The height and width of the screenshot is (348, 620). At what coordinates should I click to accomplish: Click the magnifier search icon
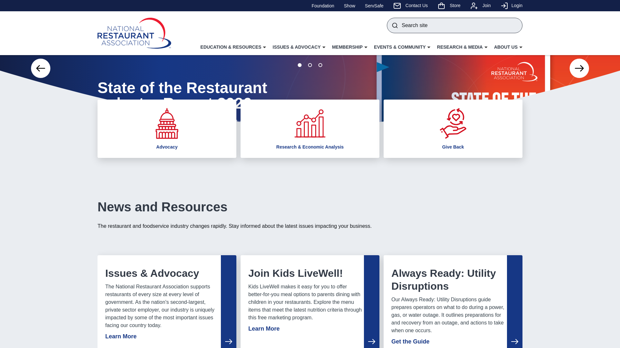[395, 25]
